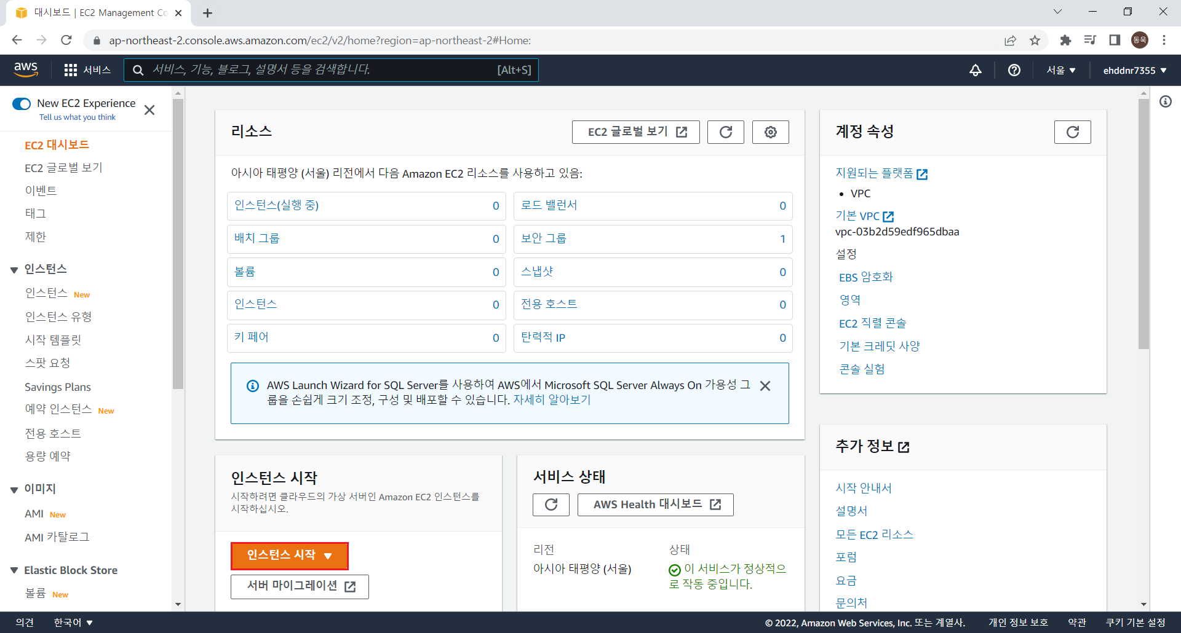Open browser extensions puzzle icon
1181x633 pixels.
(1065, 40)
